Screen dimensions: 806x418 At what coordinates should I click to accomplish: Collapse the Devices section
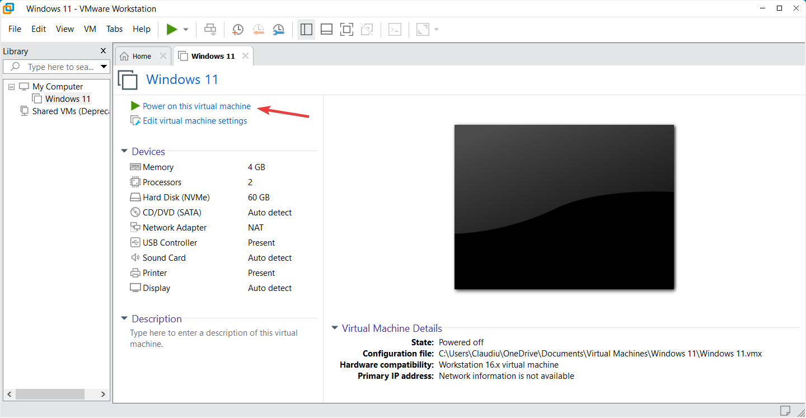124,151
